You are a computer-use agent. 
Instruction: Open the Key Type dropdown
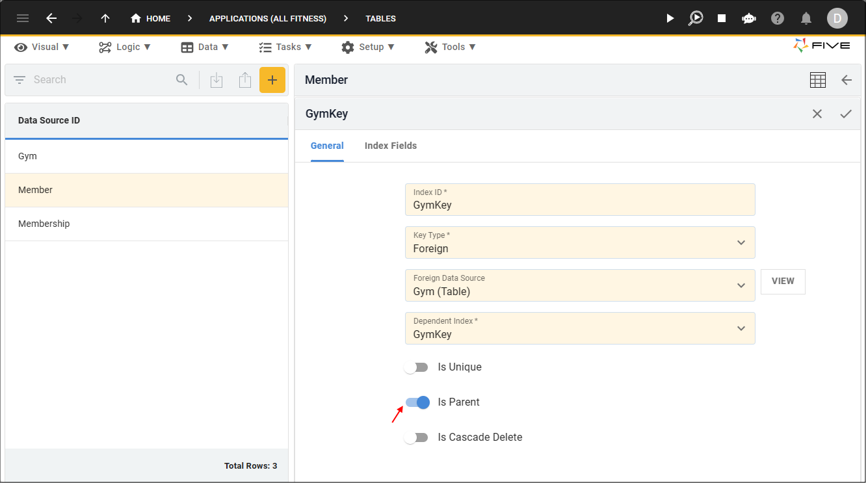(580, 242)
